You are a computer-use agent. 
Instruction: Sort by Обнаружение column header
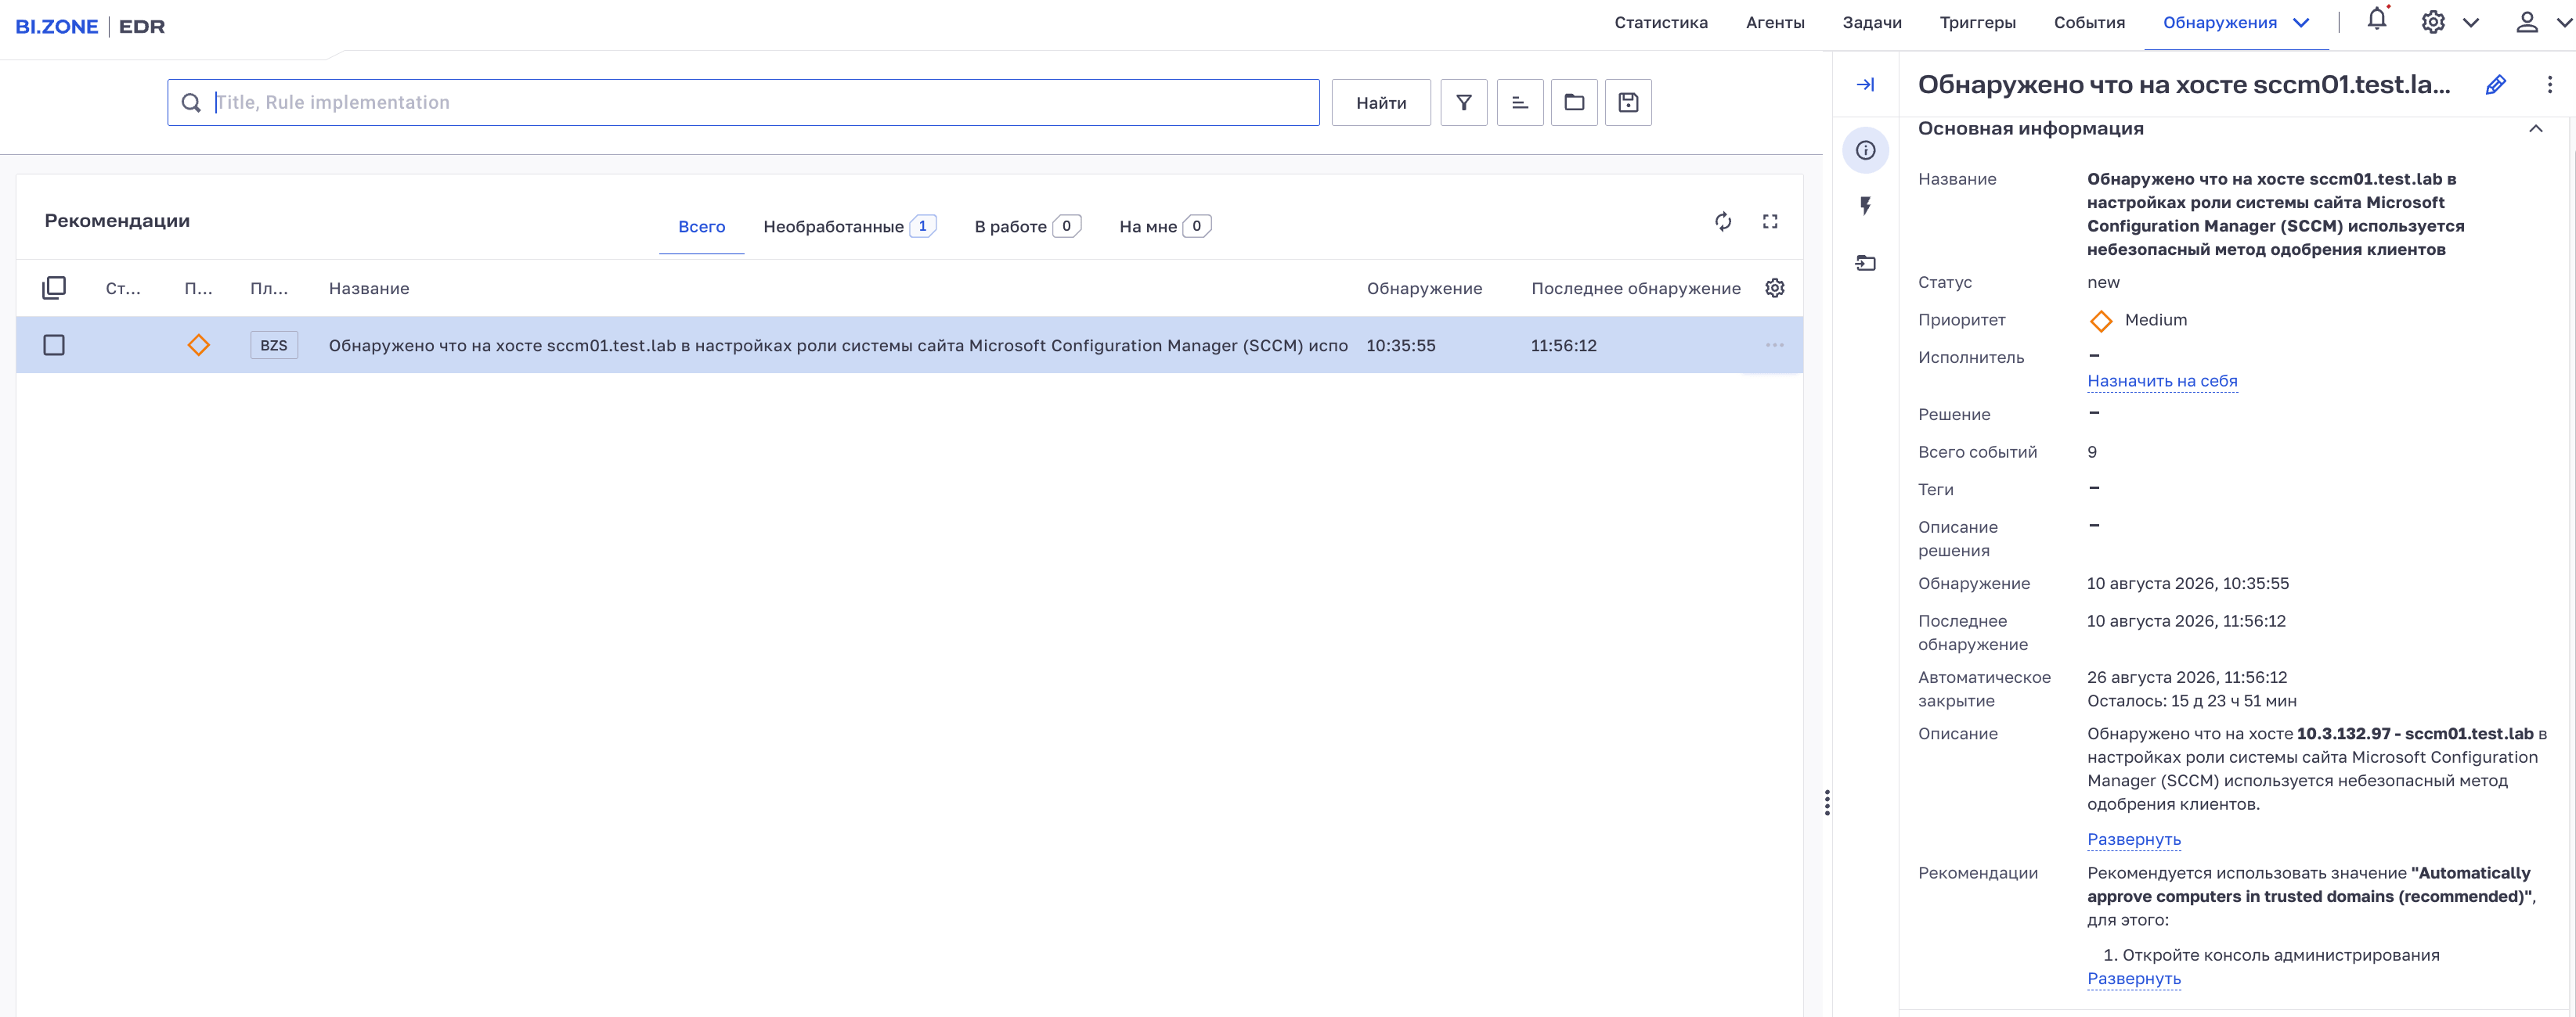pos(1424,289)
